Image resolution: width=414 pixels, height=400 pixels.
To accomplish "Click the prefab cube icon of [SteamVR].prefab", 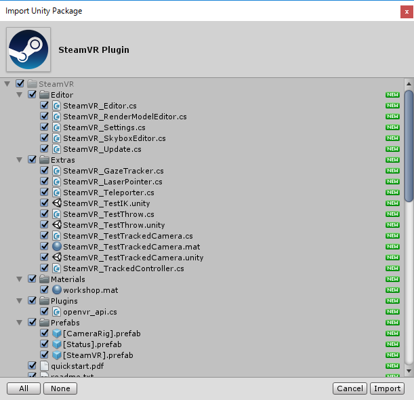I will 56,355.
